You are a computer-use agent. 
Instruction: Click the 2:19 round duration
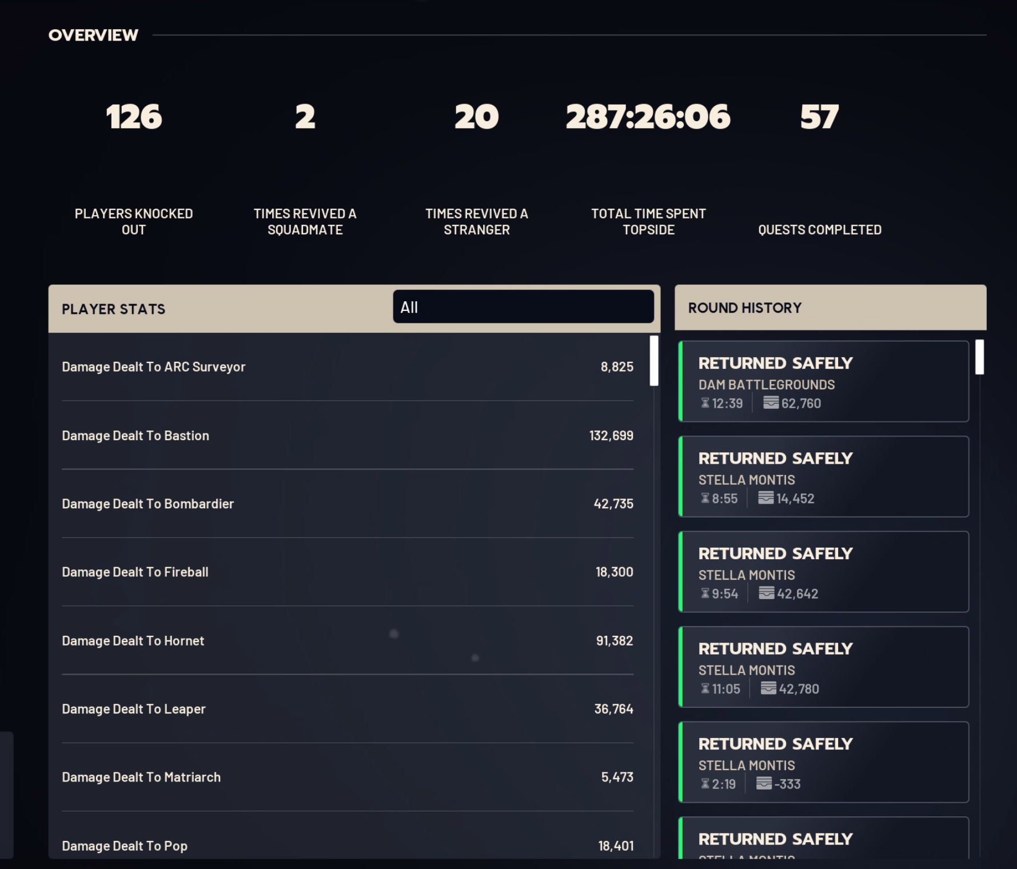(724, 784)
